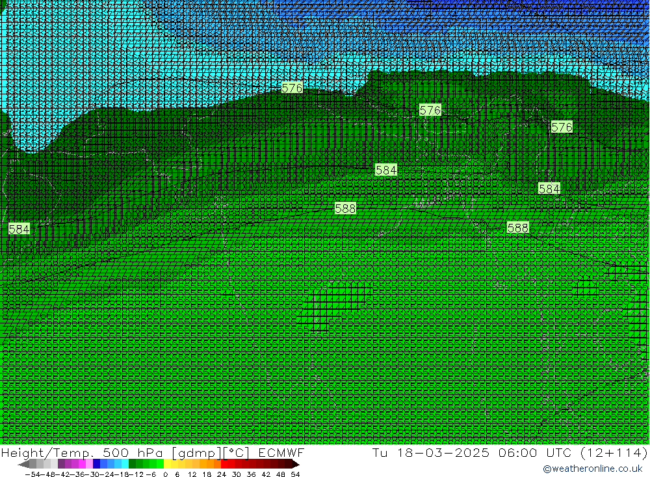Click the dark purple swatch above -42 in legend
The image size is (650, 477).
(x=61, y=464)
